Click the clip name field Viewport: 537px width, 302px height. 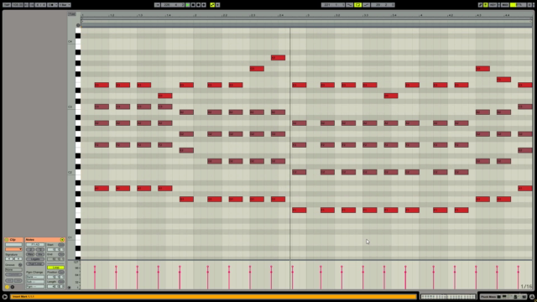[x=13, y=244]
